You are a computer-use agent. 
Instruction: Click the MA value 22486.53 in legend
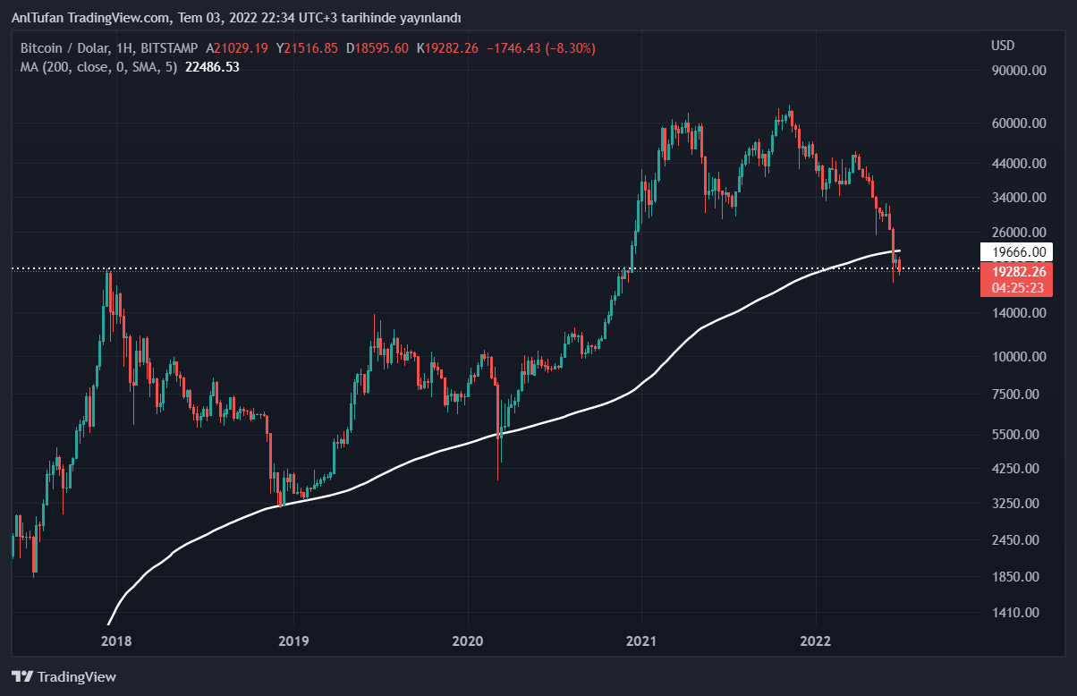tap(212, 66)
